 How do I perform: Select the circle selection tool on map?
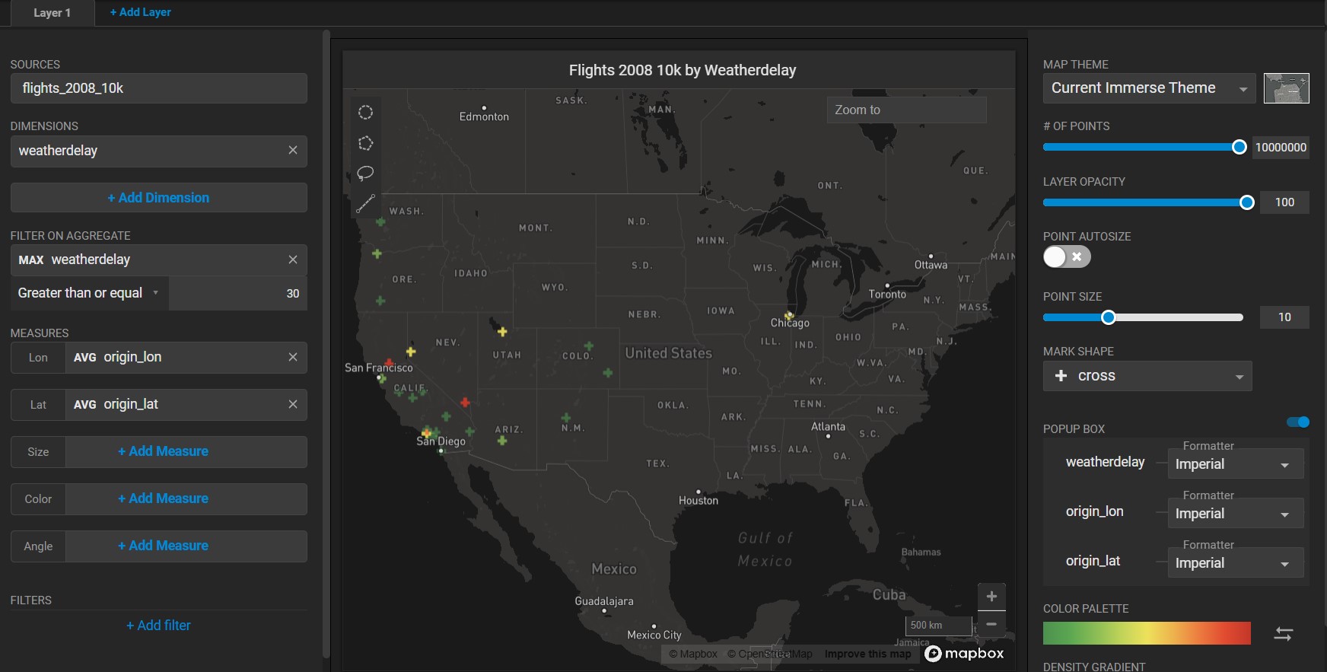pyautogui.click(x=365, y=113)
